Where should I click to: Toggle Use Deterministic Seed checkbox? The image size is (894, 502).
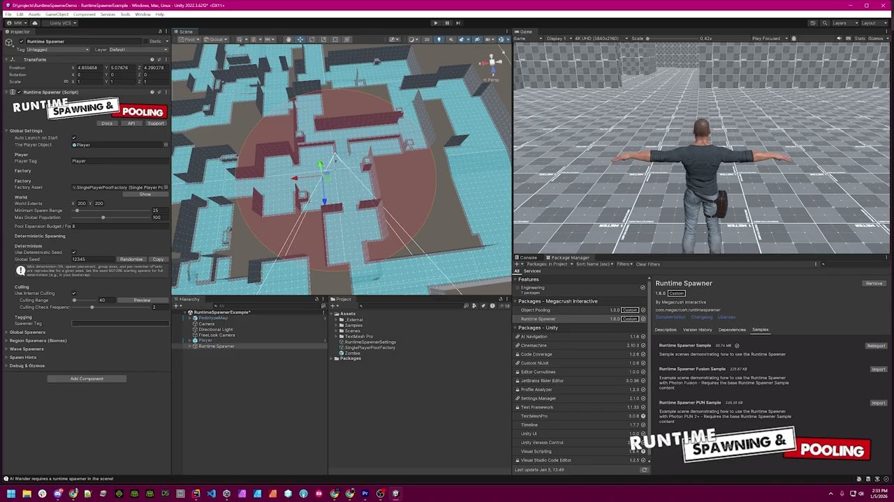click(74, 252)
